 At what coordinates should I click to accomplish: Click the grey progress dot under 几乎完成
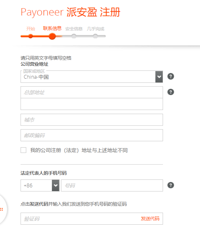tap(95, 36)
